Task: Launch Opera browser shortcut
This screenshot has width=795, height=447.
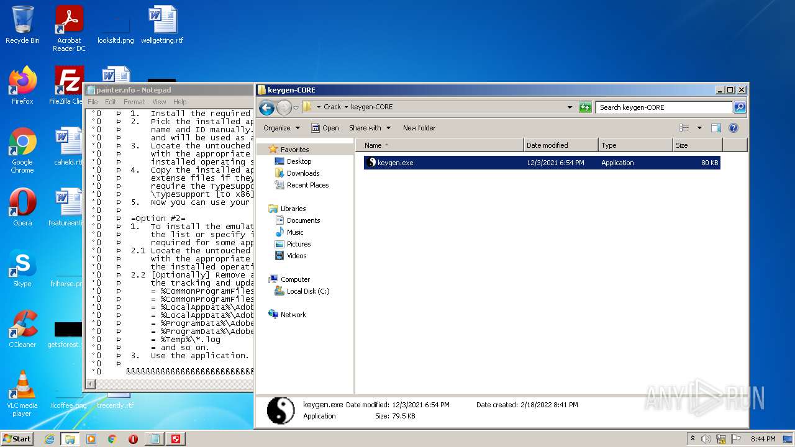Action: (22, 207)
